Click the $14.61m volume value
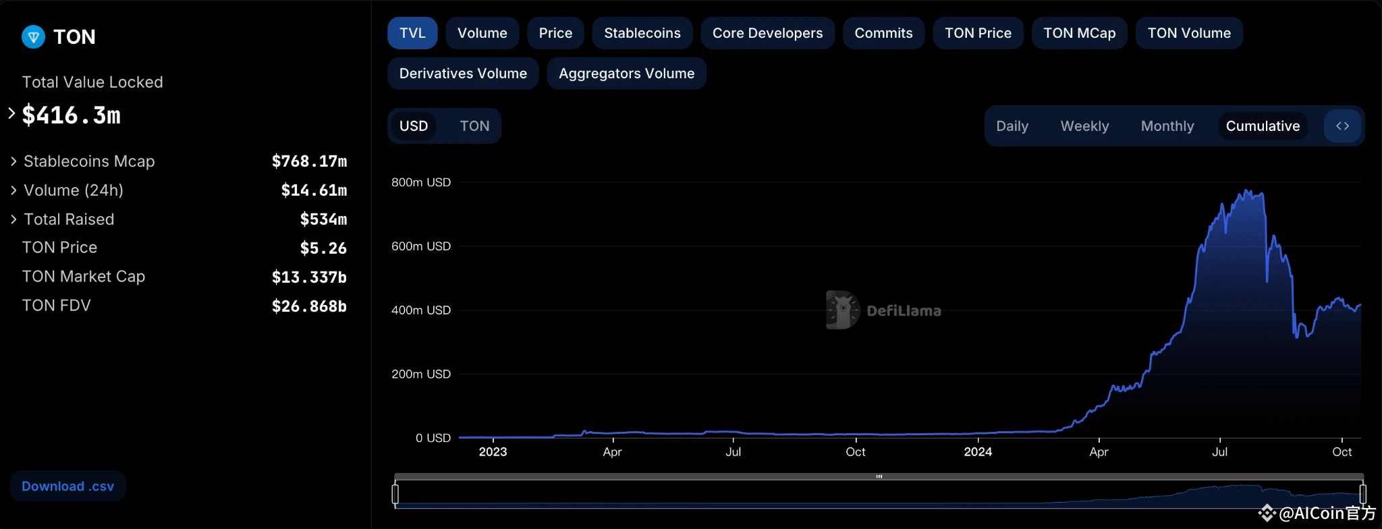The image size is (1382, 529). coord(314,190)
